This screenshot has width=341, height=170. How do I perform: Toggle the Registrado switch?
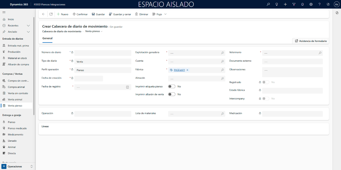(266, 82)
